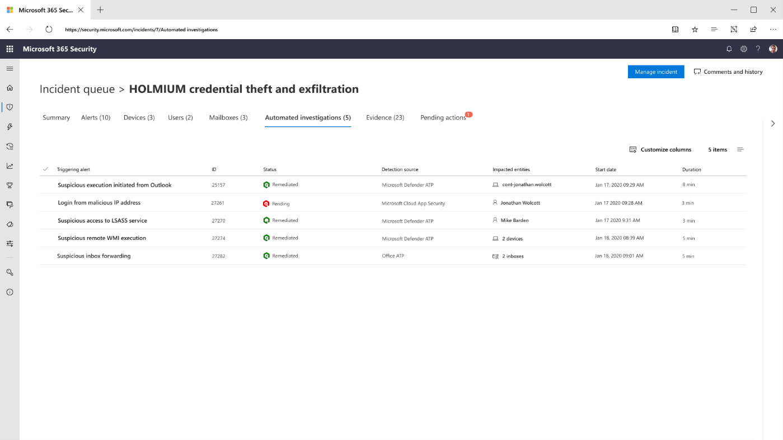Viewport: 783px width, 440px height.
Task: Click the app launcher waffle icon
Action: pos(9,49)
